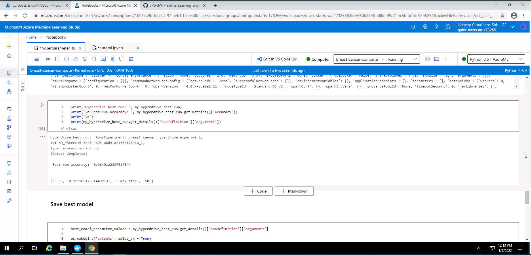Open code snippets curly braces icon
The height and width of the screenshot is (255, 531).
(x=94, y=59)
